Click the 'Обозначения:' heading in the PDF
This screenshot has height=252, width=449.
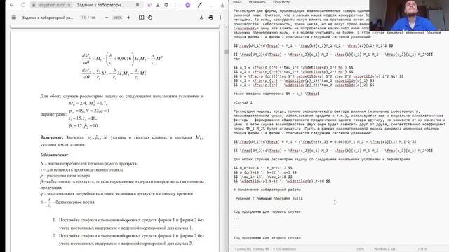tap(54, 155)
